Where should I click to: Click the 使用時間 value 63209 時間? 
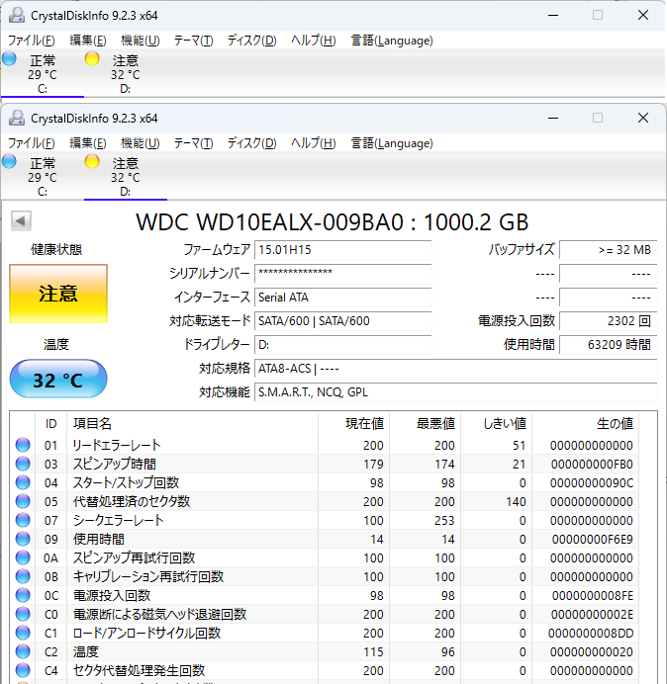click(x=608, y=345)
